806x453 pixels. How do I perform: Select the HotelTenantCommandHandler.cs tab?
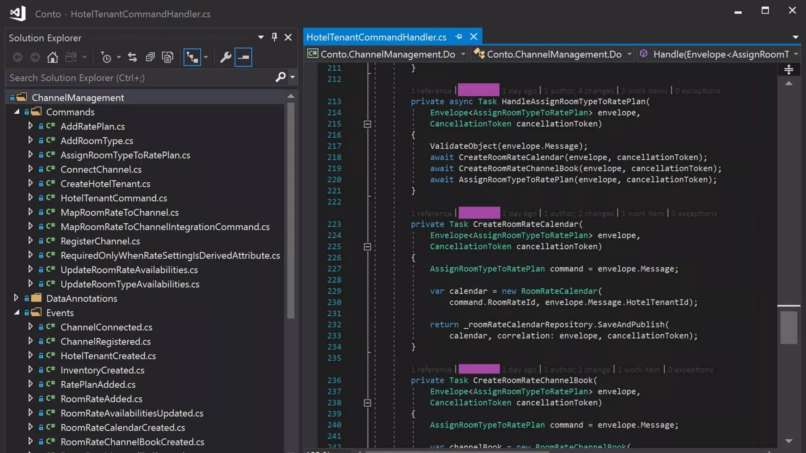tap(376, 37)
